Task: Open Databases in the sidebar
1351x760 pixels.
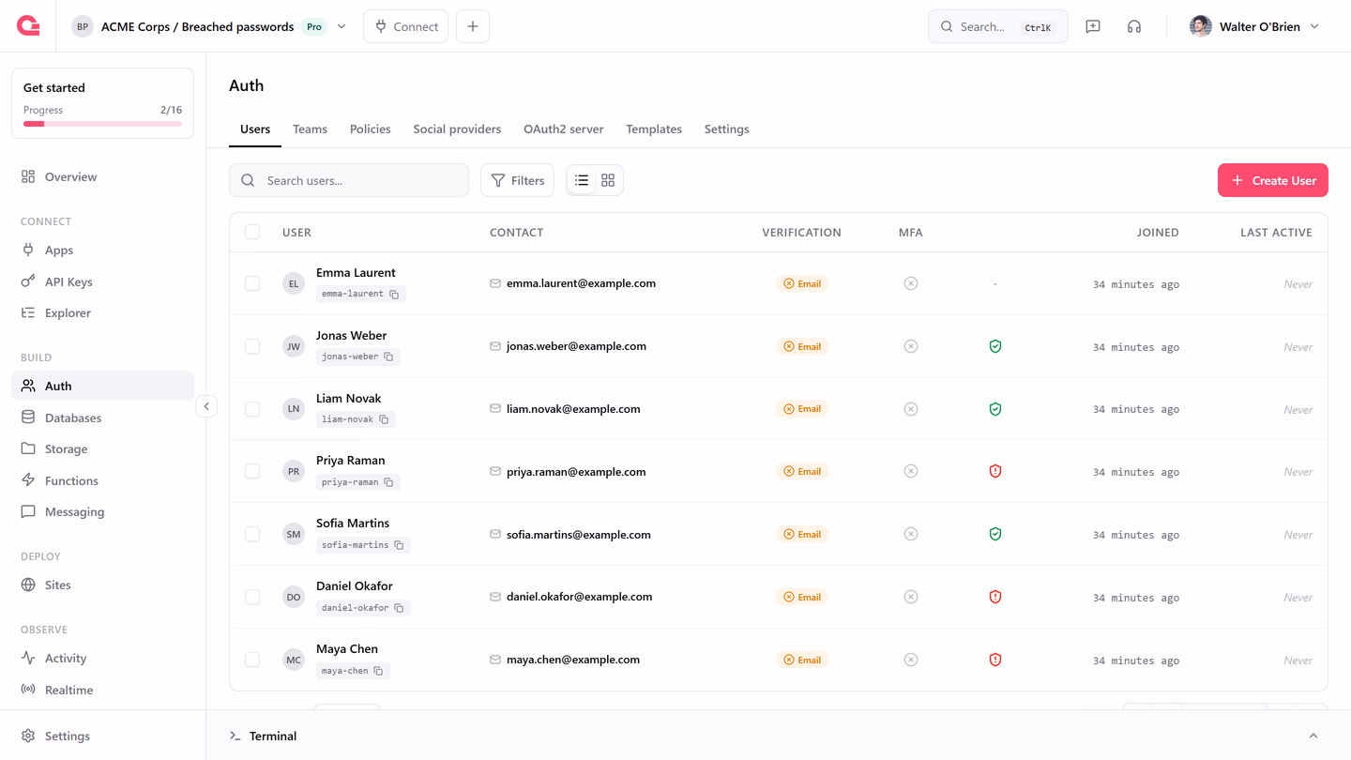Action: coord(103,418)
